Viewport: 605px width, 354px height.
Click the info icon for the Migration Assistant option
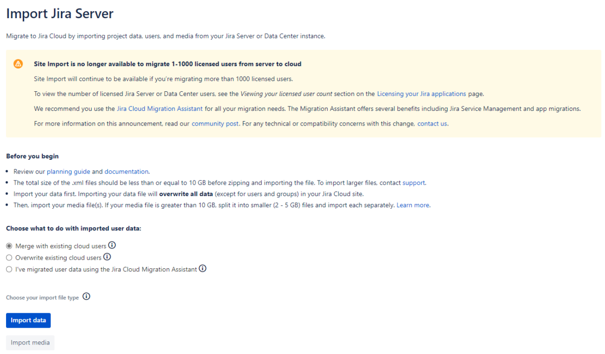(x=203, y=268)
